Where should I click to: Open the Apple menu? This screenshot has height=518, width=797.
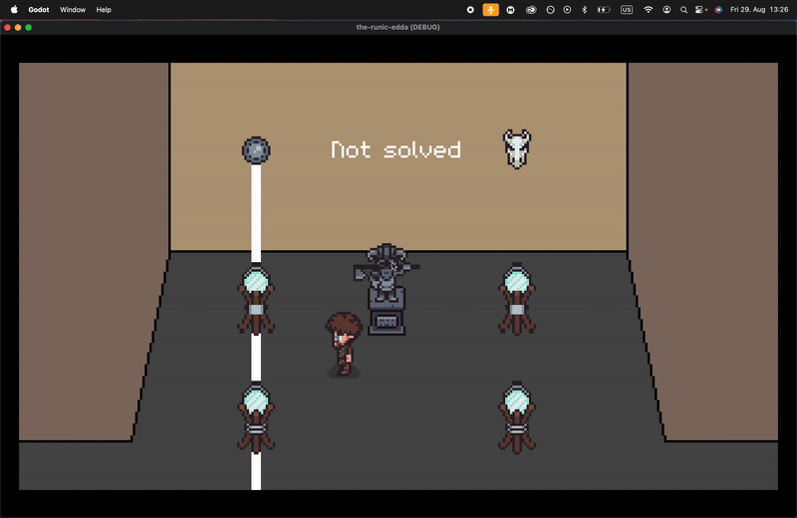click(14, 9)
